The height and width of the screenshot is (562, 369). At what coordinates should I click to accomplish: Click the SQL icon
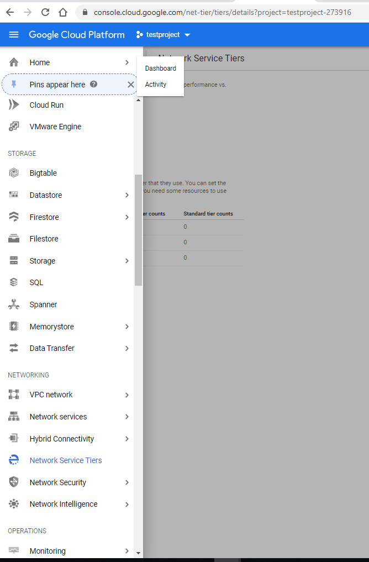coord(14,282)
